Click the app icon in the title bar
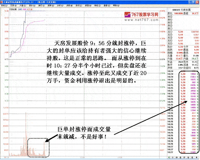Screen dimensions: 200x160 tap(2, 2)
